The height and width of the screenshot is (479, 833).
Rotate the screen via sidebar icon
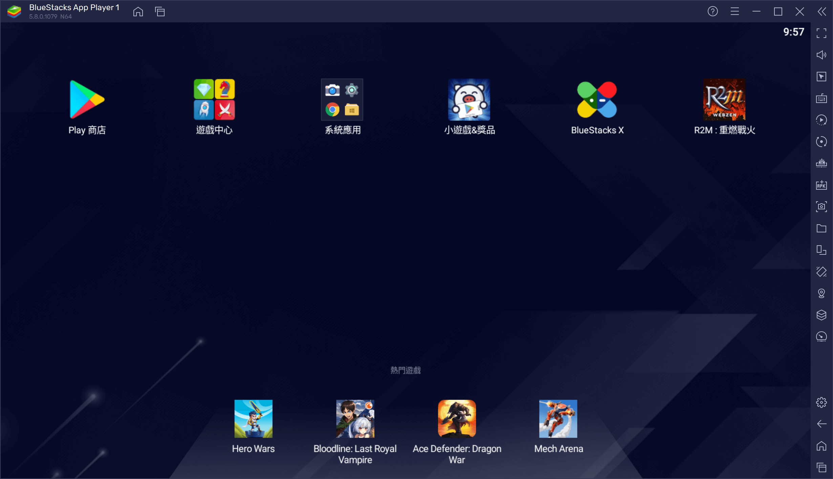(821, 272)
